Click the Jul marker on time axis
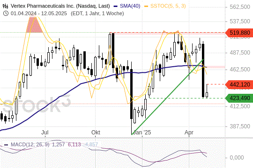 point(45,133)
